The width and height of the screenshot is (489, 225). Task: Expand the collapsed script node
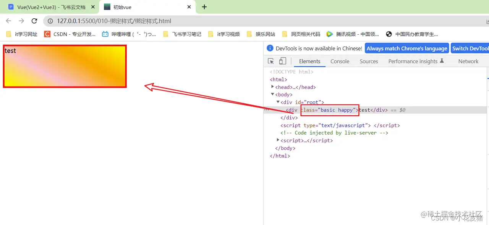tap(278, 140)
